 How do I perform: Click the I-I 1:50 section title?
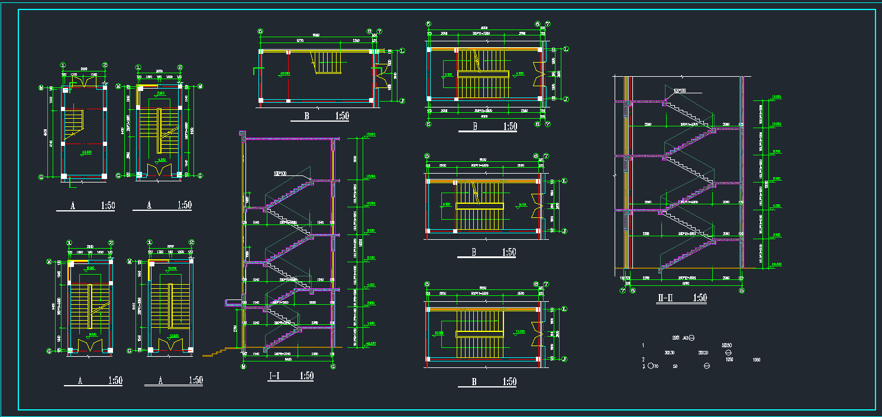pyautogui.click(x=291, y=376)
